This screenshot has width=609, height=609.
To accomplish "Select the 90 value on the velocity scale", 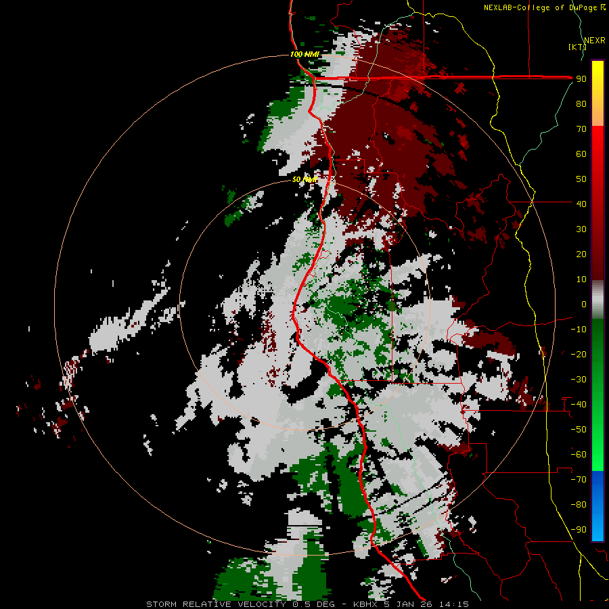I will (x=581, y=79).
